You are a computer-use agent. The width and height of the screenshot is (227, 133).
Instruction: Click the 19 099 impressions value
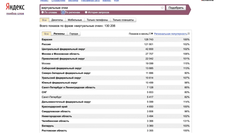149,63
